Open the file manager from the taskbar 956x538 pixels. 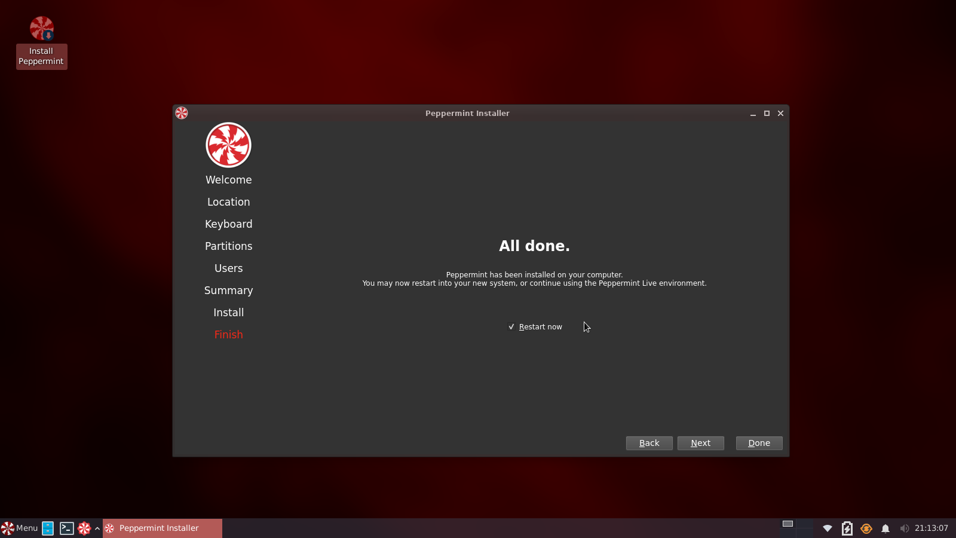(48, 528)
